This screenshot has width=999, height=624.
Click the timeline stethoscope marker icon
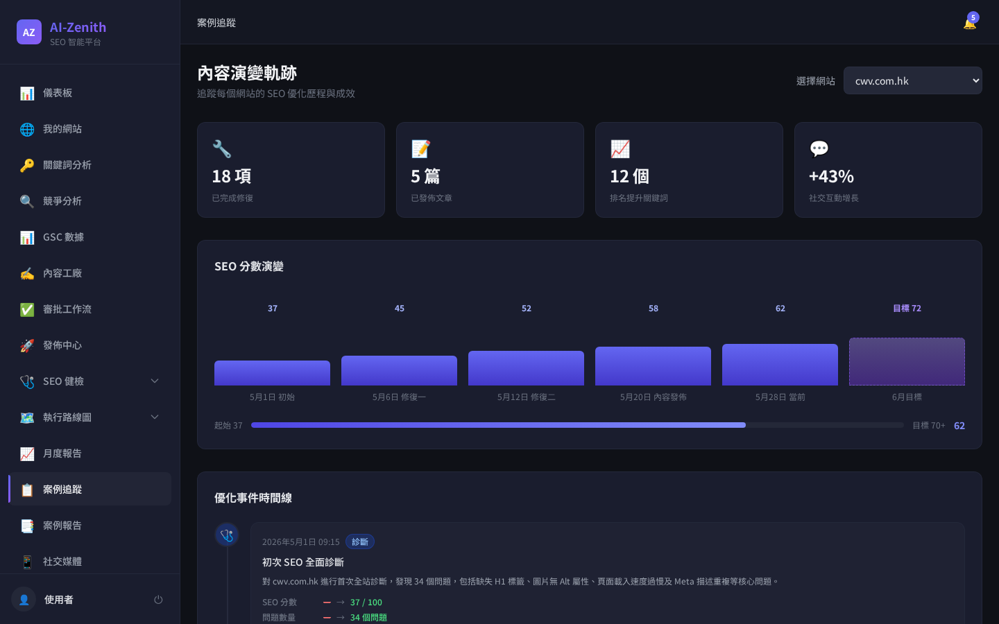227,535
